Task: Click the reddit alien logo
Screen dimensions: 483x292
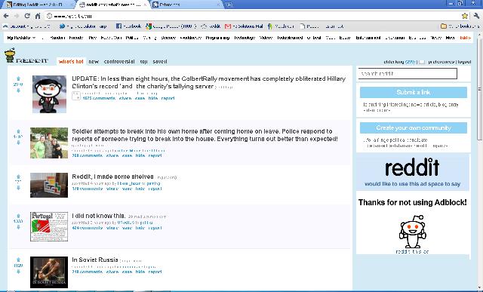Action: point(10,55)
